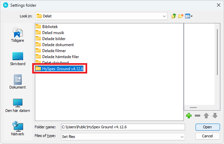This screenshot has width=224, height=144.
Task: Expand the Look in dropdown
Action: (164, 16)
